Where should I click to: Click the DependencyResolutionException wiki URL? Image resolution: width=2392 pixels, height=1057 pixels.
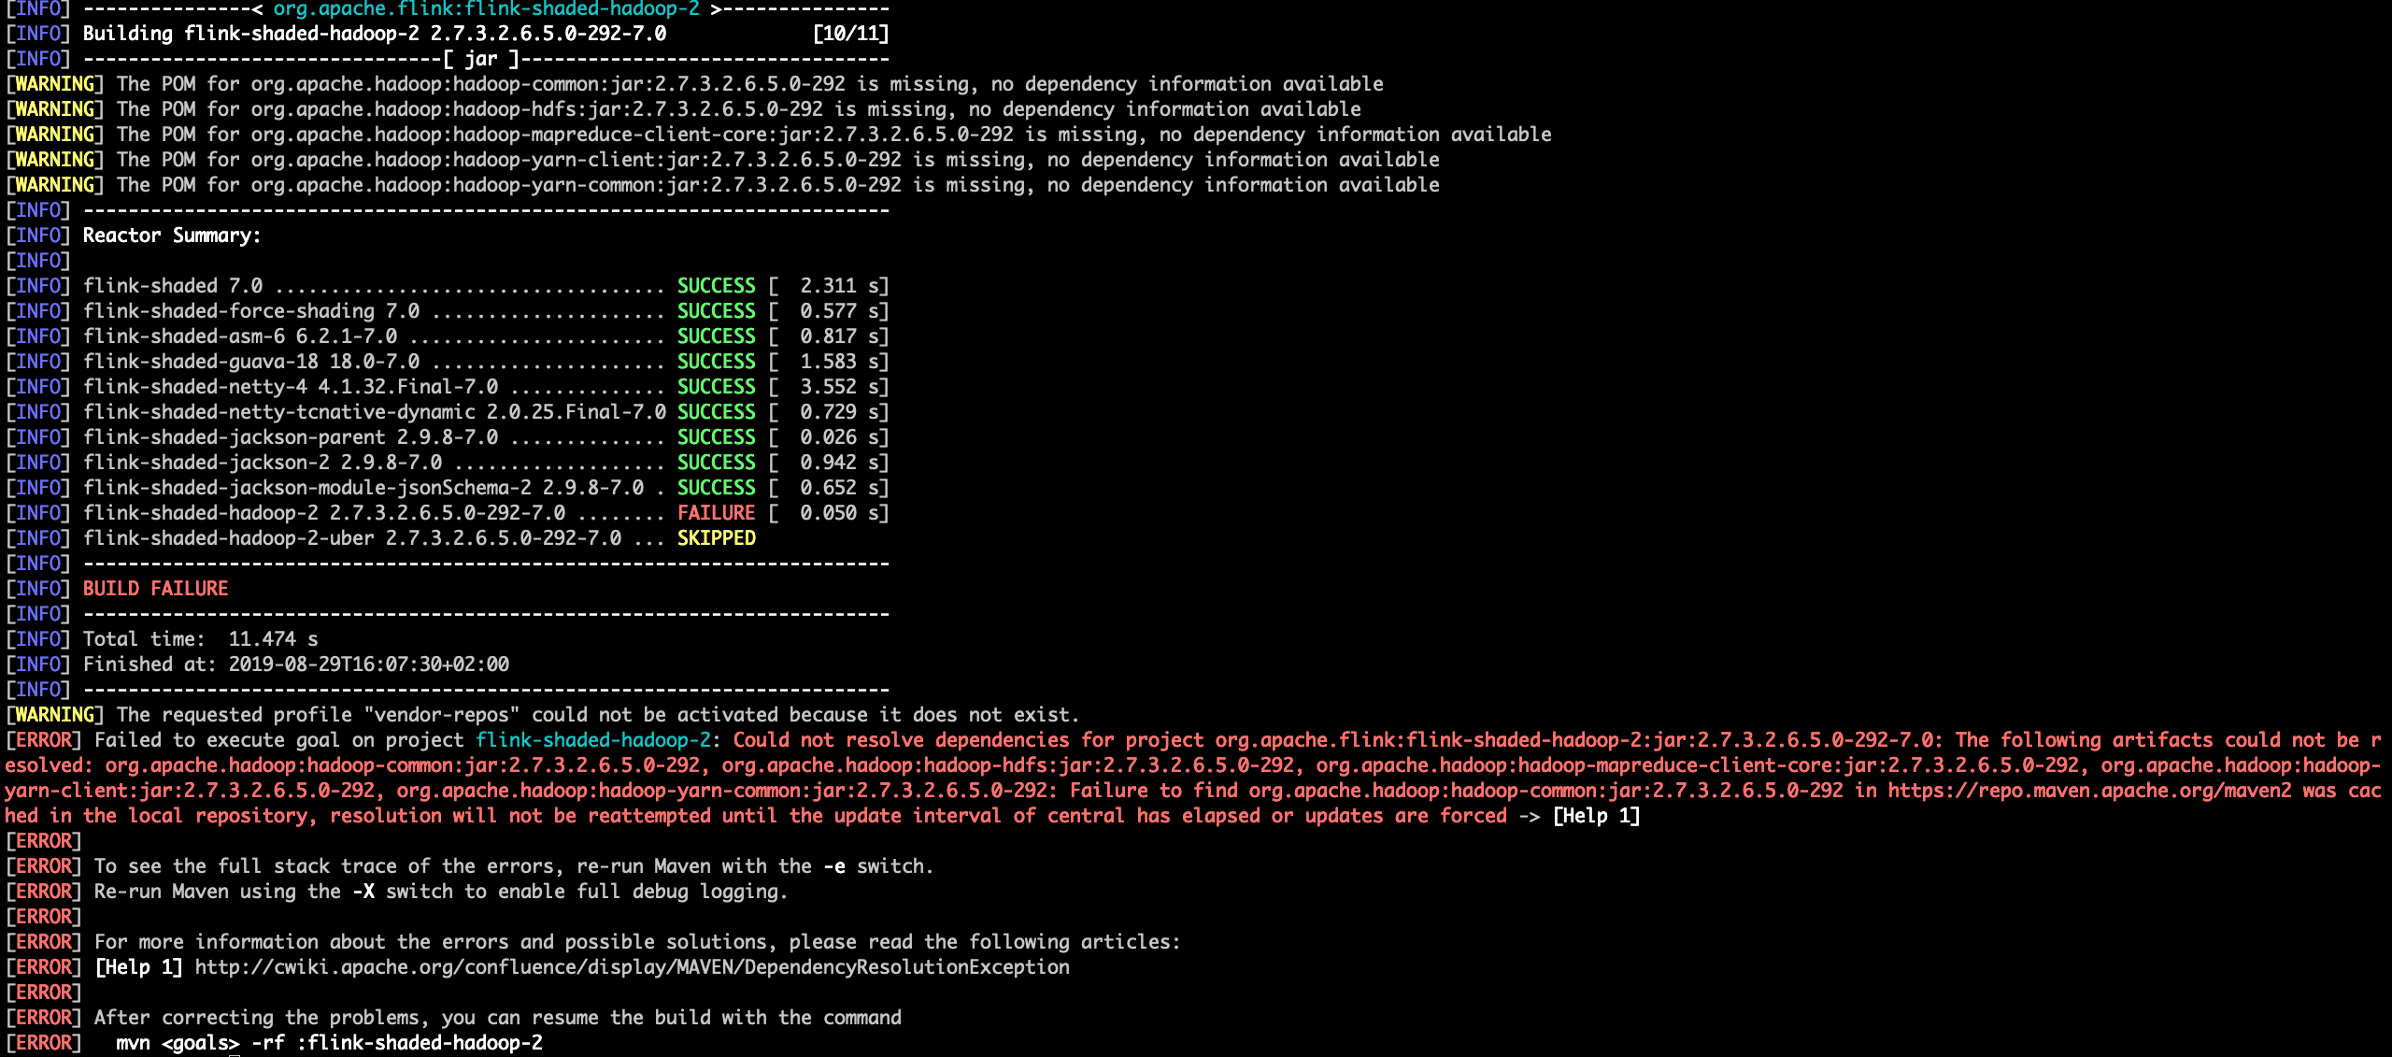point(632,967)
